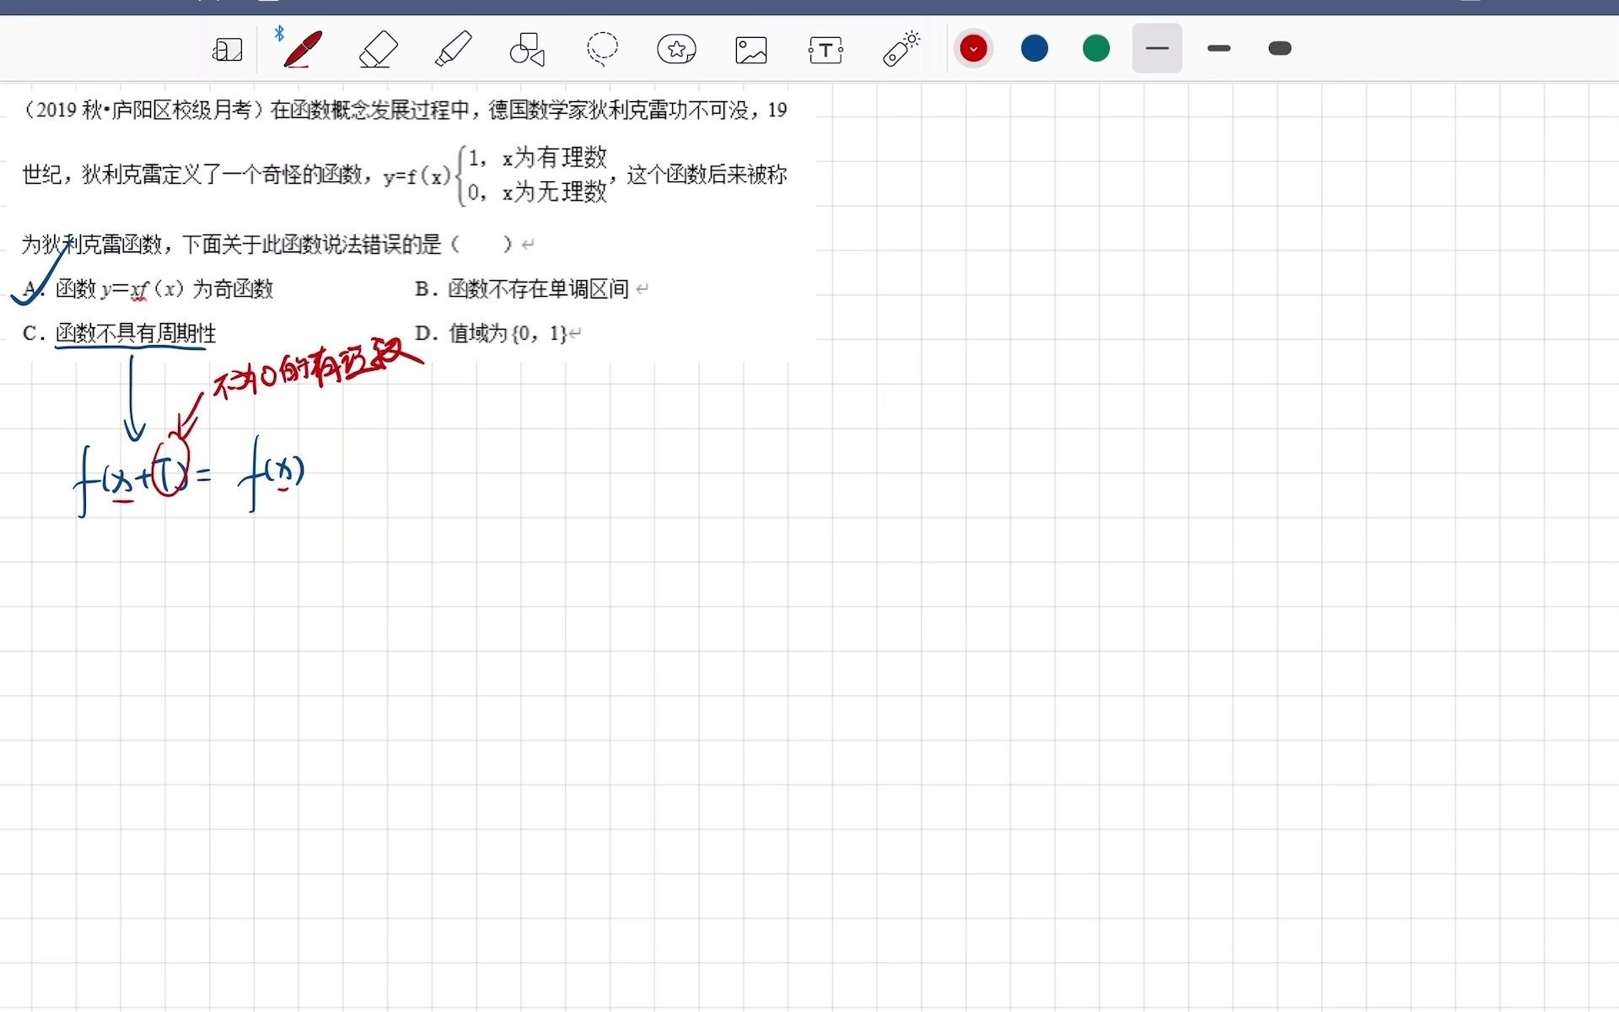This screenshot has width=1619, height=1012.
Task: Choose the blue pen color
Action: (x=1035, y=48)
